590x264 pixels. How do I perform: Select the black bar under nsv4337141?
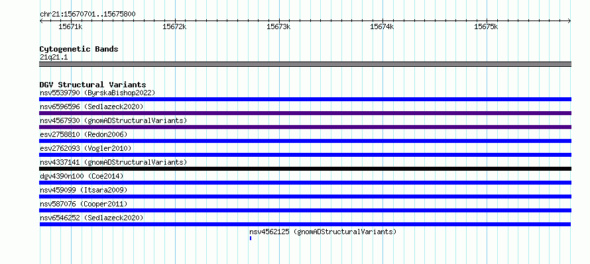coord(305,169)
